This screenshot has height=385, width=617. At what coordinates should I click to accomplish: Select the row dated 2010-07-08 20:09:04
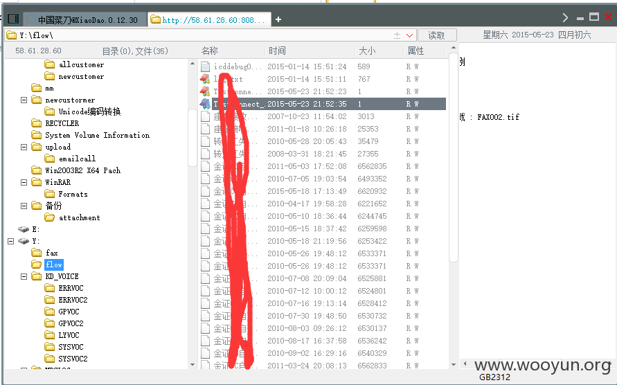(322, 278)
